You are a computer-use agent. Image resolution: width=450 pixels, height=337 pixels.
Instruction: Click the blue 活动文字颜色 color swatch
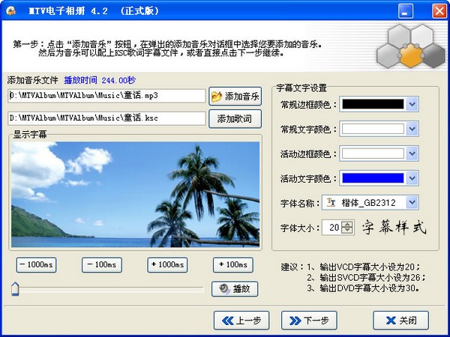tap(373, 178)
